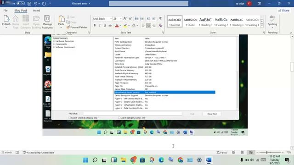
Task: Center align the paragraph
Action: (148, 25)
